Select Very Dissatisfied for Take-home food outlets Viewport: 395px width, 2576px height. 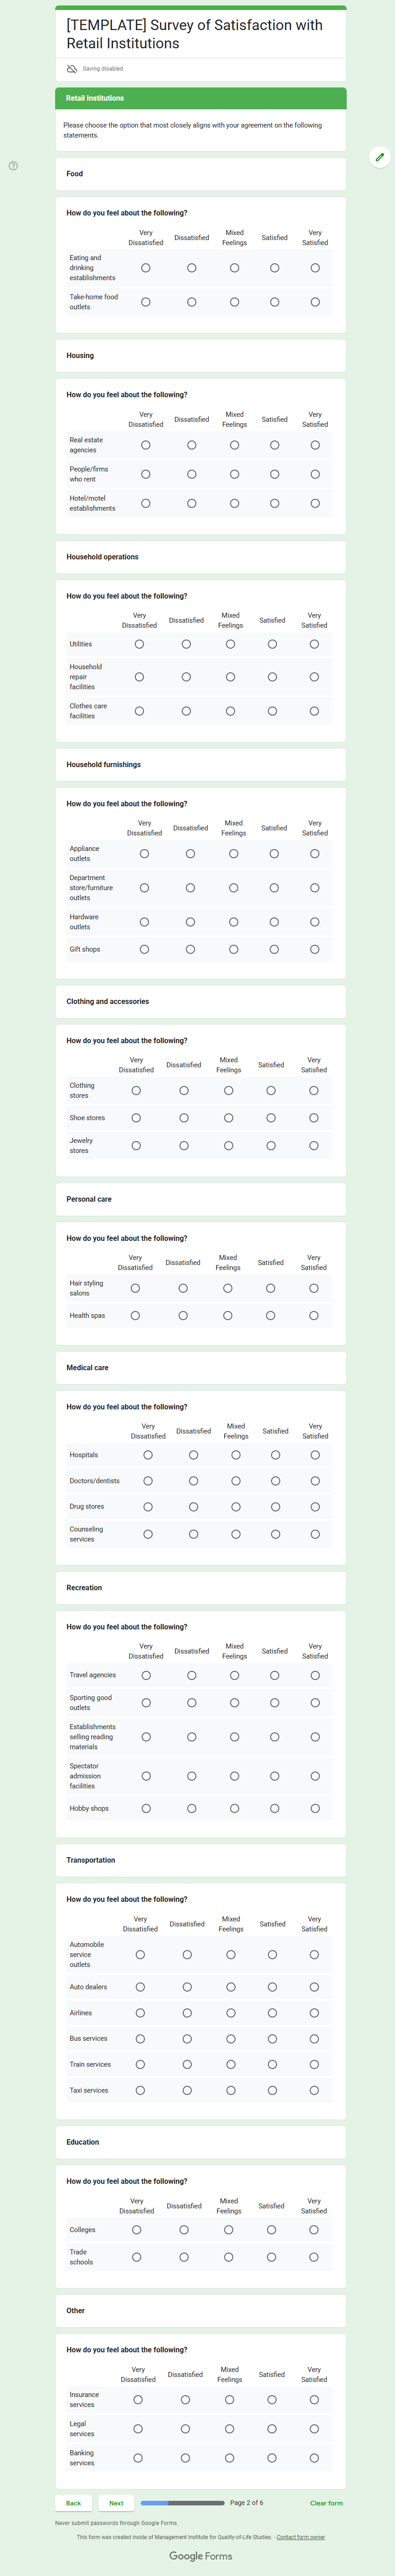(146, 302)
